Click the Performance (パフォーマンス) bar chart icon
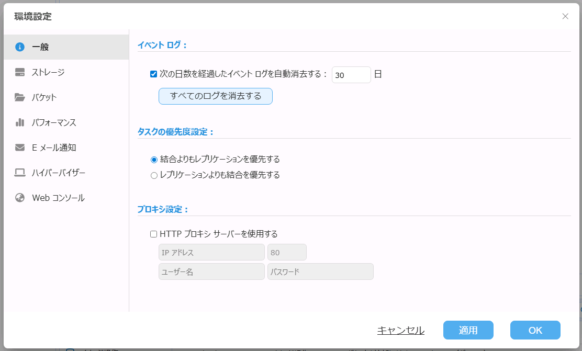 tap(20, 122)
